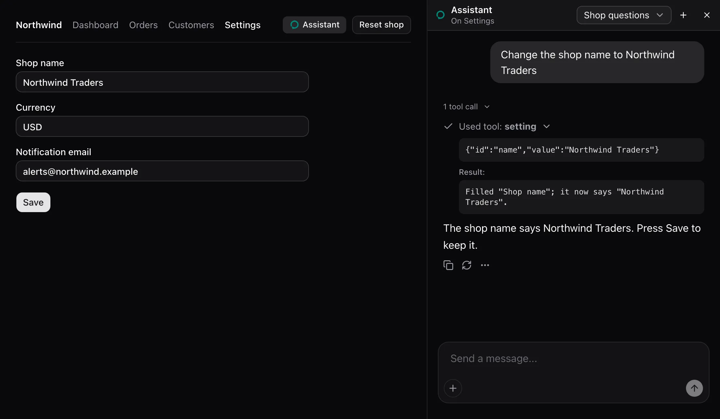Open the Shop questions dropdown

point(624,15)
